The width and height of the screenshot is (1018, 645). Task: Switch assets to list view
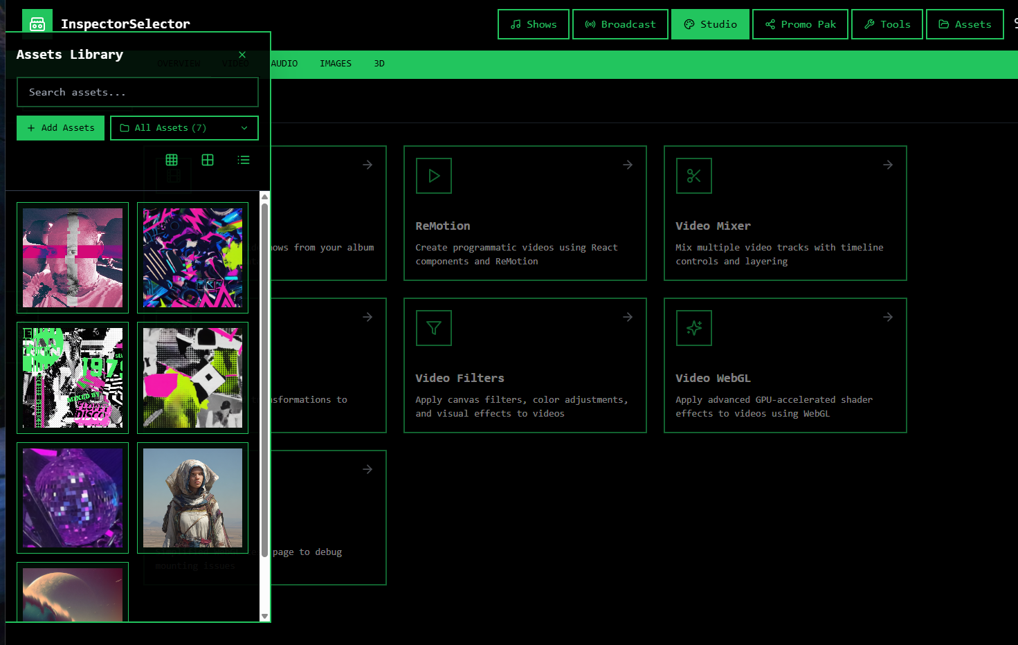coord(244,160)
